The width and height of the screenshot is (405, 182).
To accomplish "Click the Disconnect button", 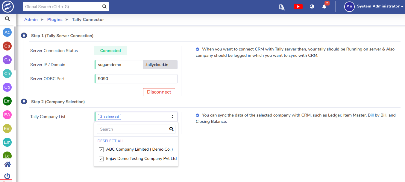I will tap(159, 92).
